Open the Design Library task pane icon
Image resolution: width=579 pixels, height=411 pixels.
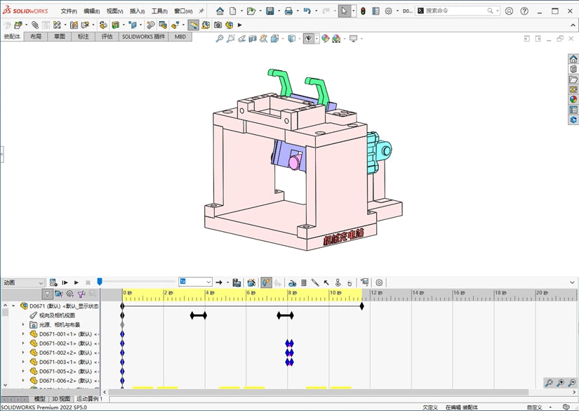click(x=573, y=69)
